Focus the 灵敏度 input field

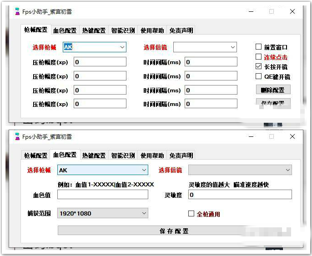[x=240, y=195]
